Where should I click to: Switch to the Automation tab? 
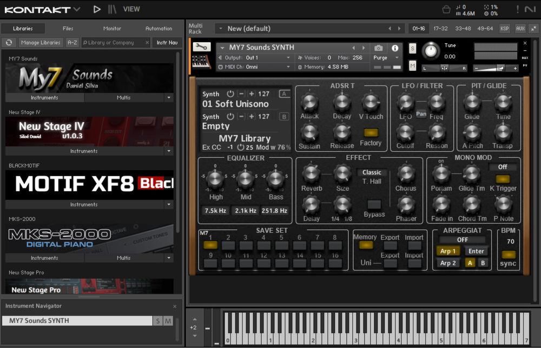pos(159,29)
